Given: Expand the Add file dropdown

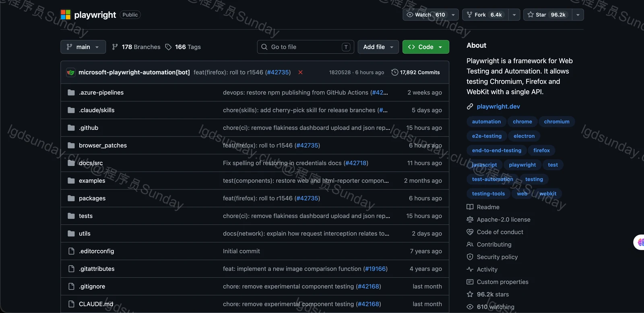Looking at the screenshot, I should 378,47.
